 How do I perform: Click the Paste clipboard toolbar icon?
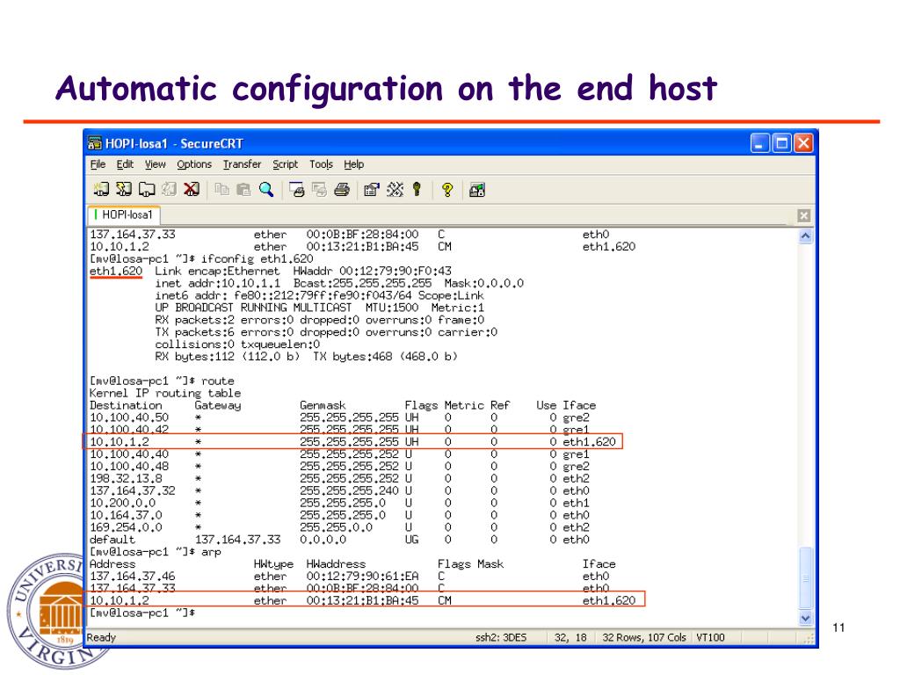pyautogui.click(x=244, y=188)
